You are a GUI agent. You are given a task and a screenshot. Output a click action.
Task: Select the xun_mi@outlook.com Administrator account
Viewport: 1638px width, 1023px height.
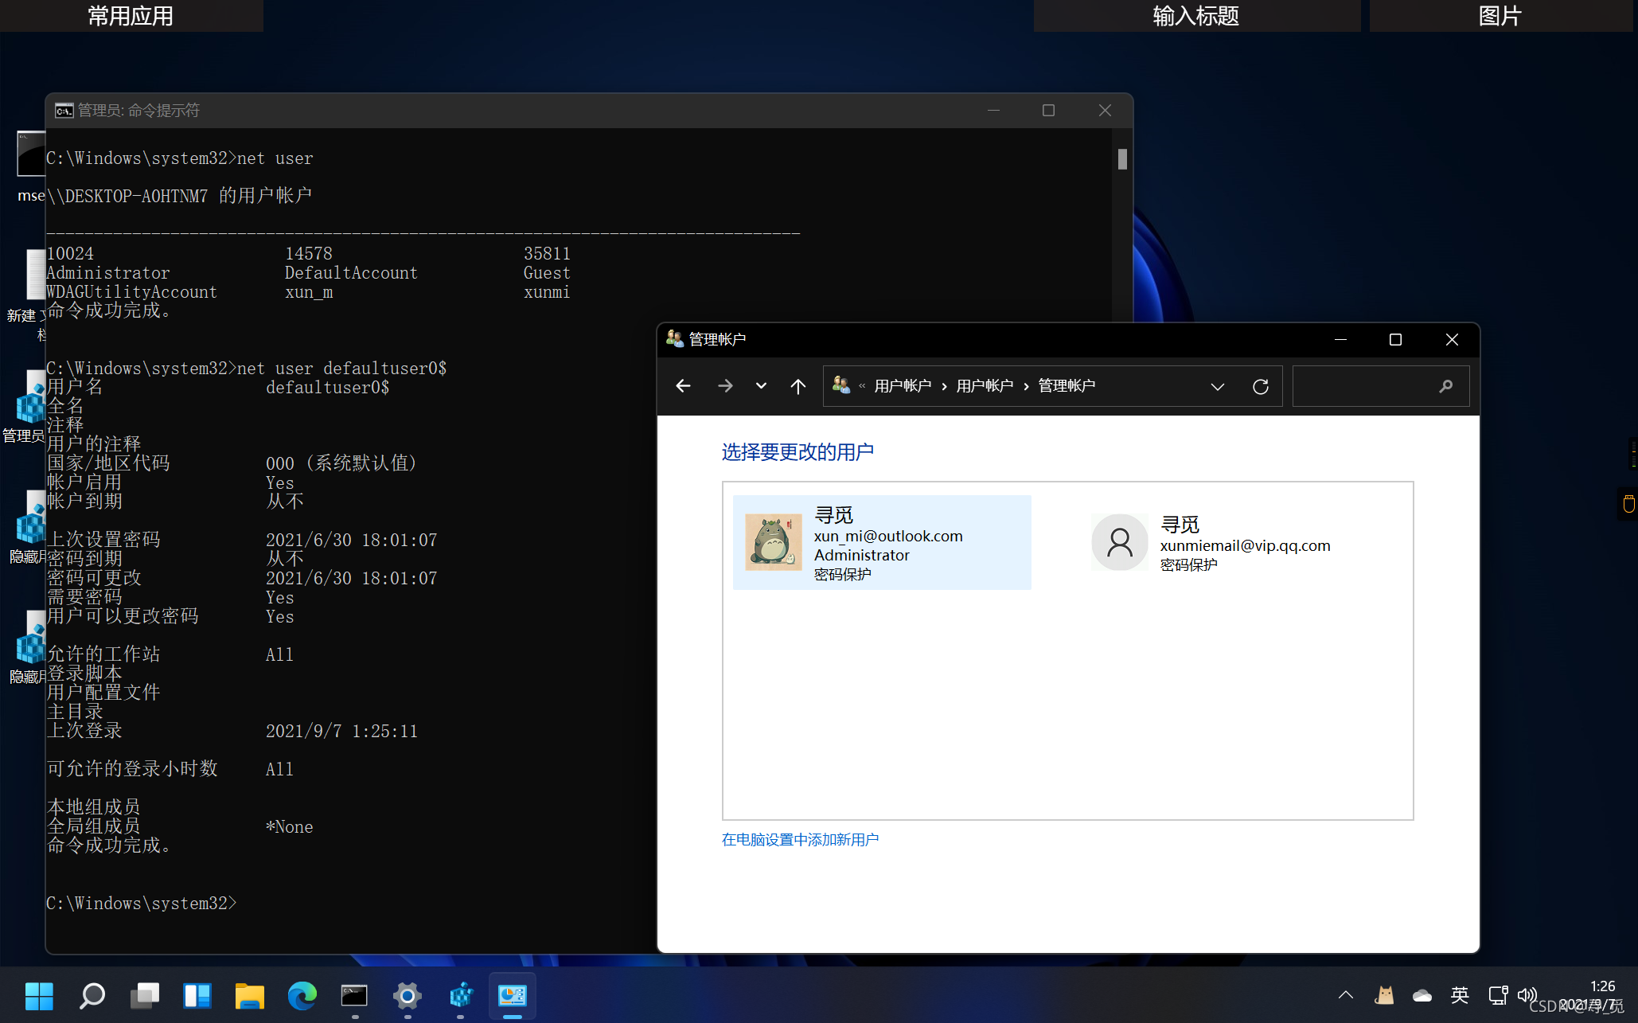(x=881, y=542)
